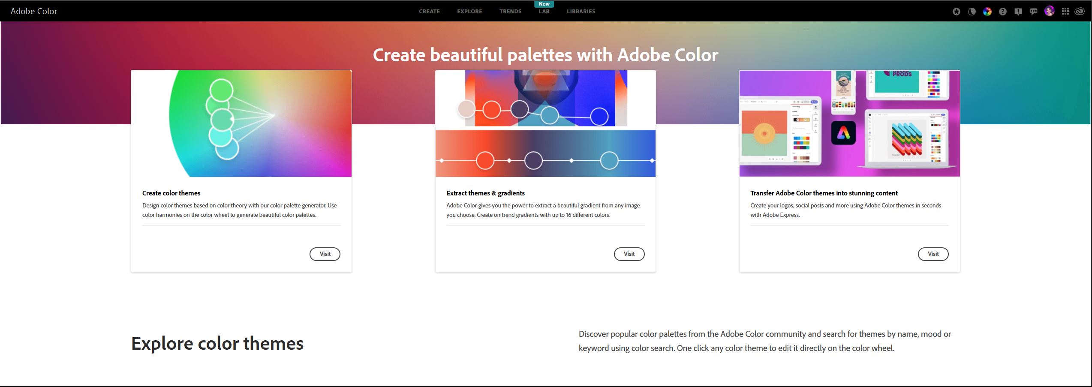The width and height of the screenshot is (1092, 387).
Task: Click the 'New' badge above LAB
Action: click(x=544, y=4)
